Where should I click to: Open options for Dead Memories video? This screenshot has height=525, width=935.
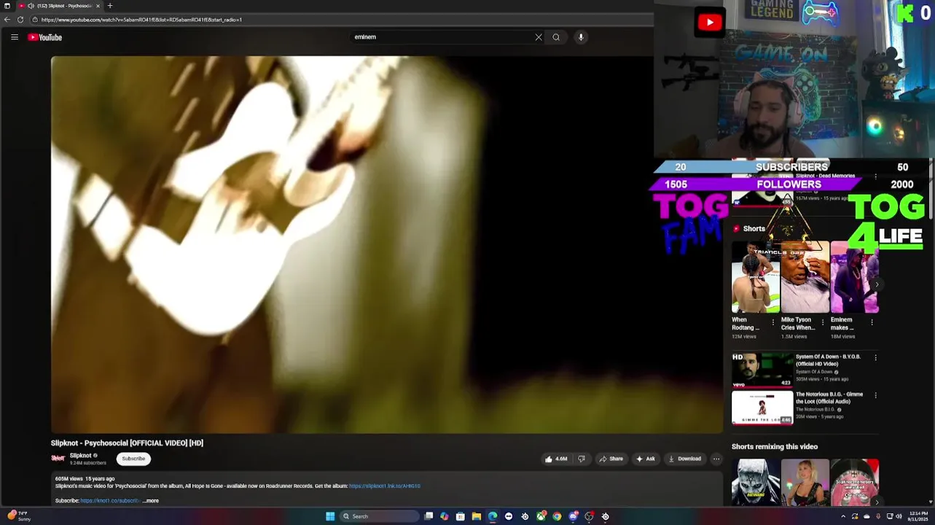(x=875, y=176)
